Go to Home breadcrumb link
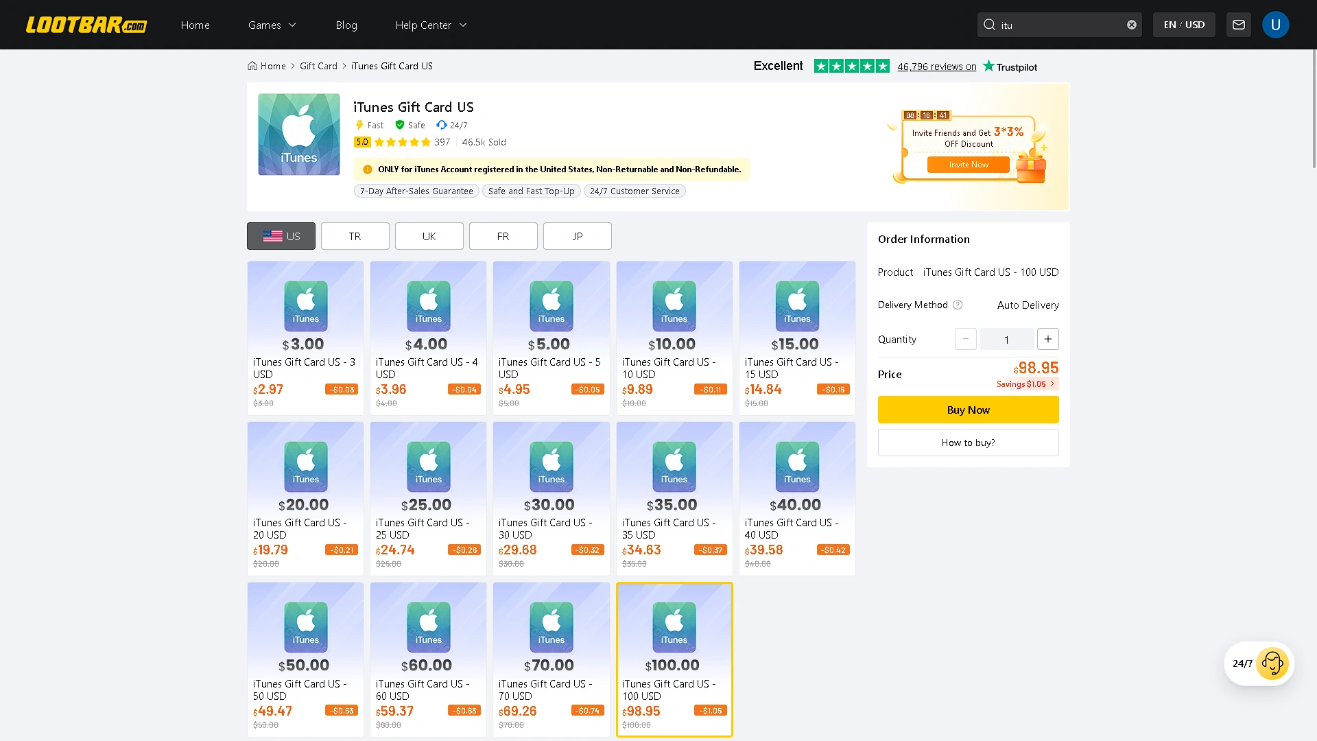The image size is (1317, 741). (273, 66)
